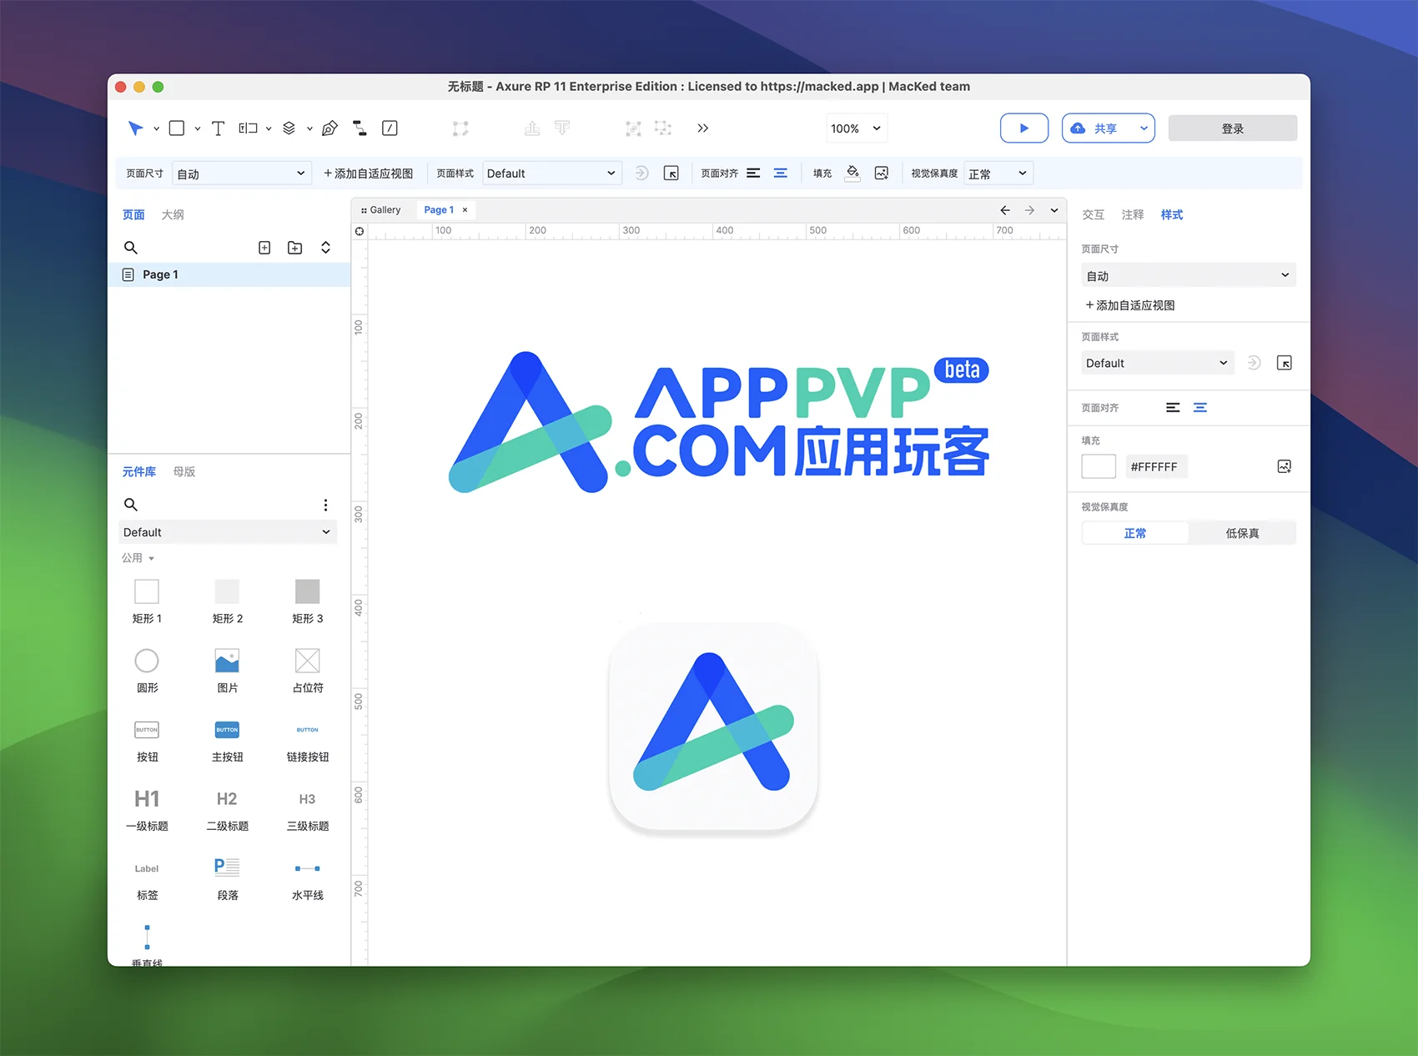Switch to the Libraries tab
This screenshot has width=1418, height=1056.
139,471
